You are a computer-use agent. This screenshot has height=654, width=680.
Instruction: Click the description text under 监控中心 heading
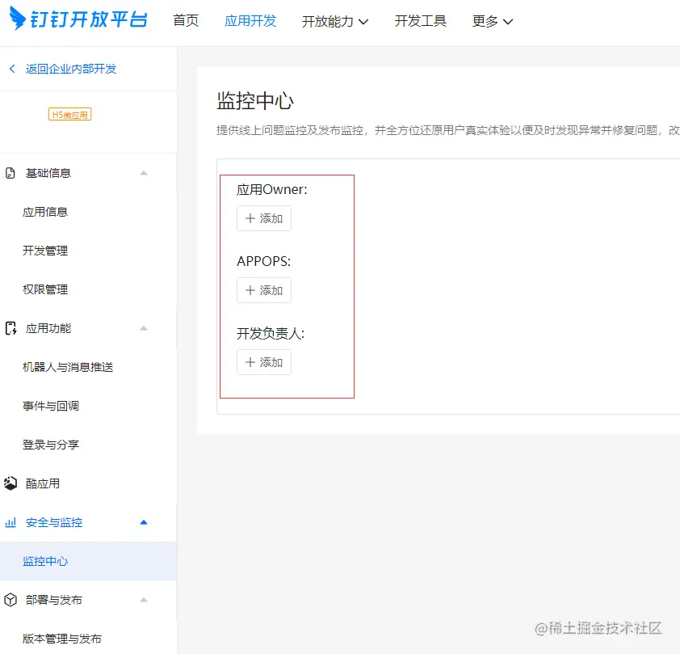448,130
